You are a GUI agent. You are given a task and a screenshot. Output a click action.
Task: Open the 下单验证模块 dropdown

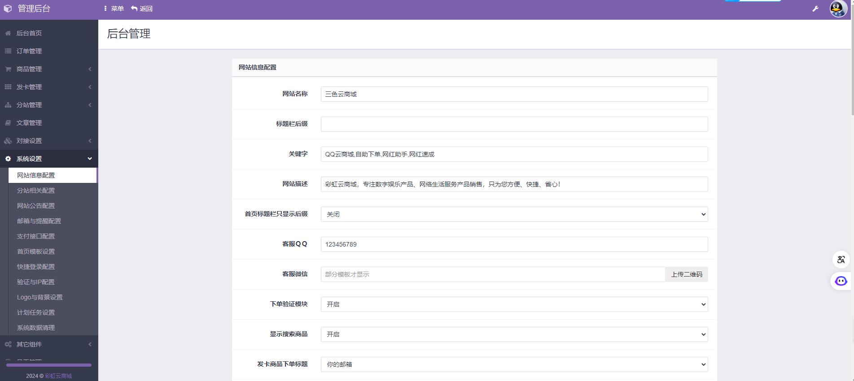pyautogui.click(x=514, y=304)
